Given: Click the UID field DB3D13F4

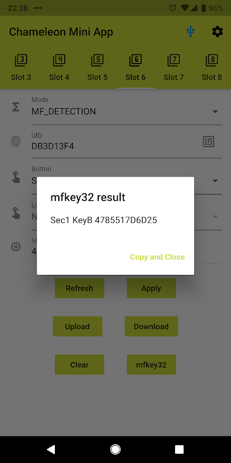Looking at the screenshot, I should pyautogui.click(x=115, y=142).
